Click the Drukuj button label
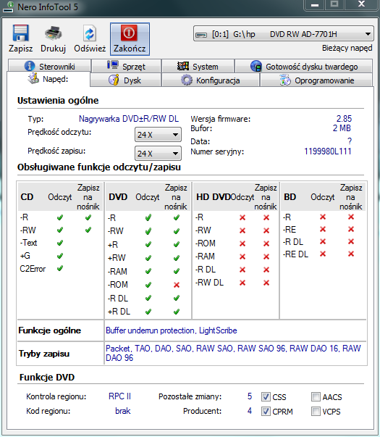Screen dimensions: 380x437 (53, 49)
